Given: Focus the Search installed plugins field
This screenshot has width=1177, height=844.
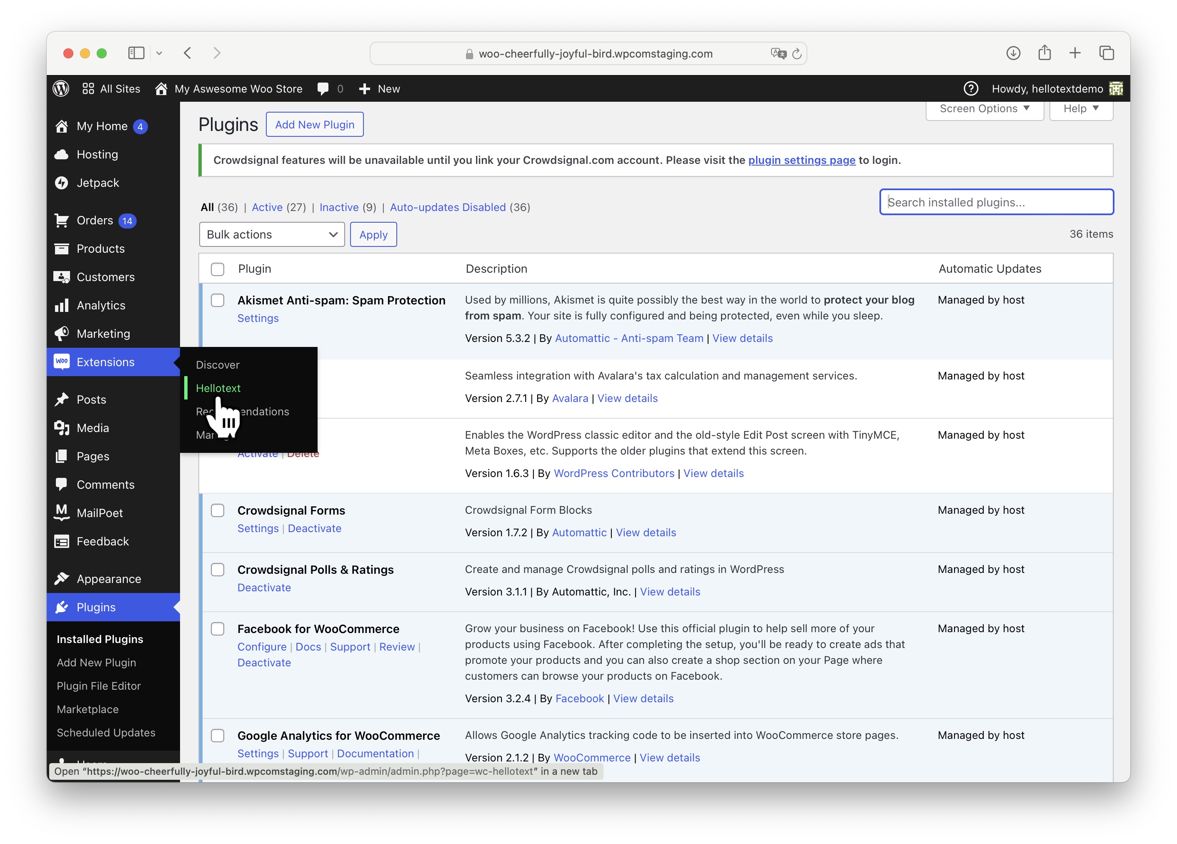Looking at the screenshot, I should click(996, 202).
